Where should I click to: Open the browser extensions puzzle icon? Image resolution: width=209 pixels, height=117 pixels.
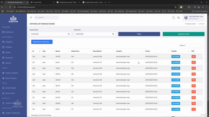click(189, 7)
